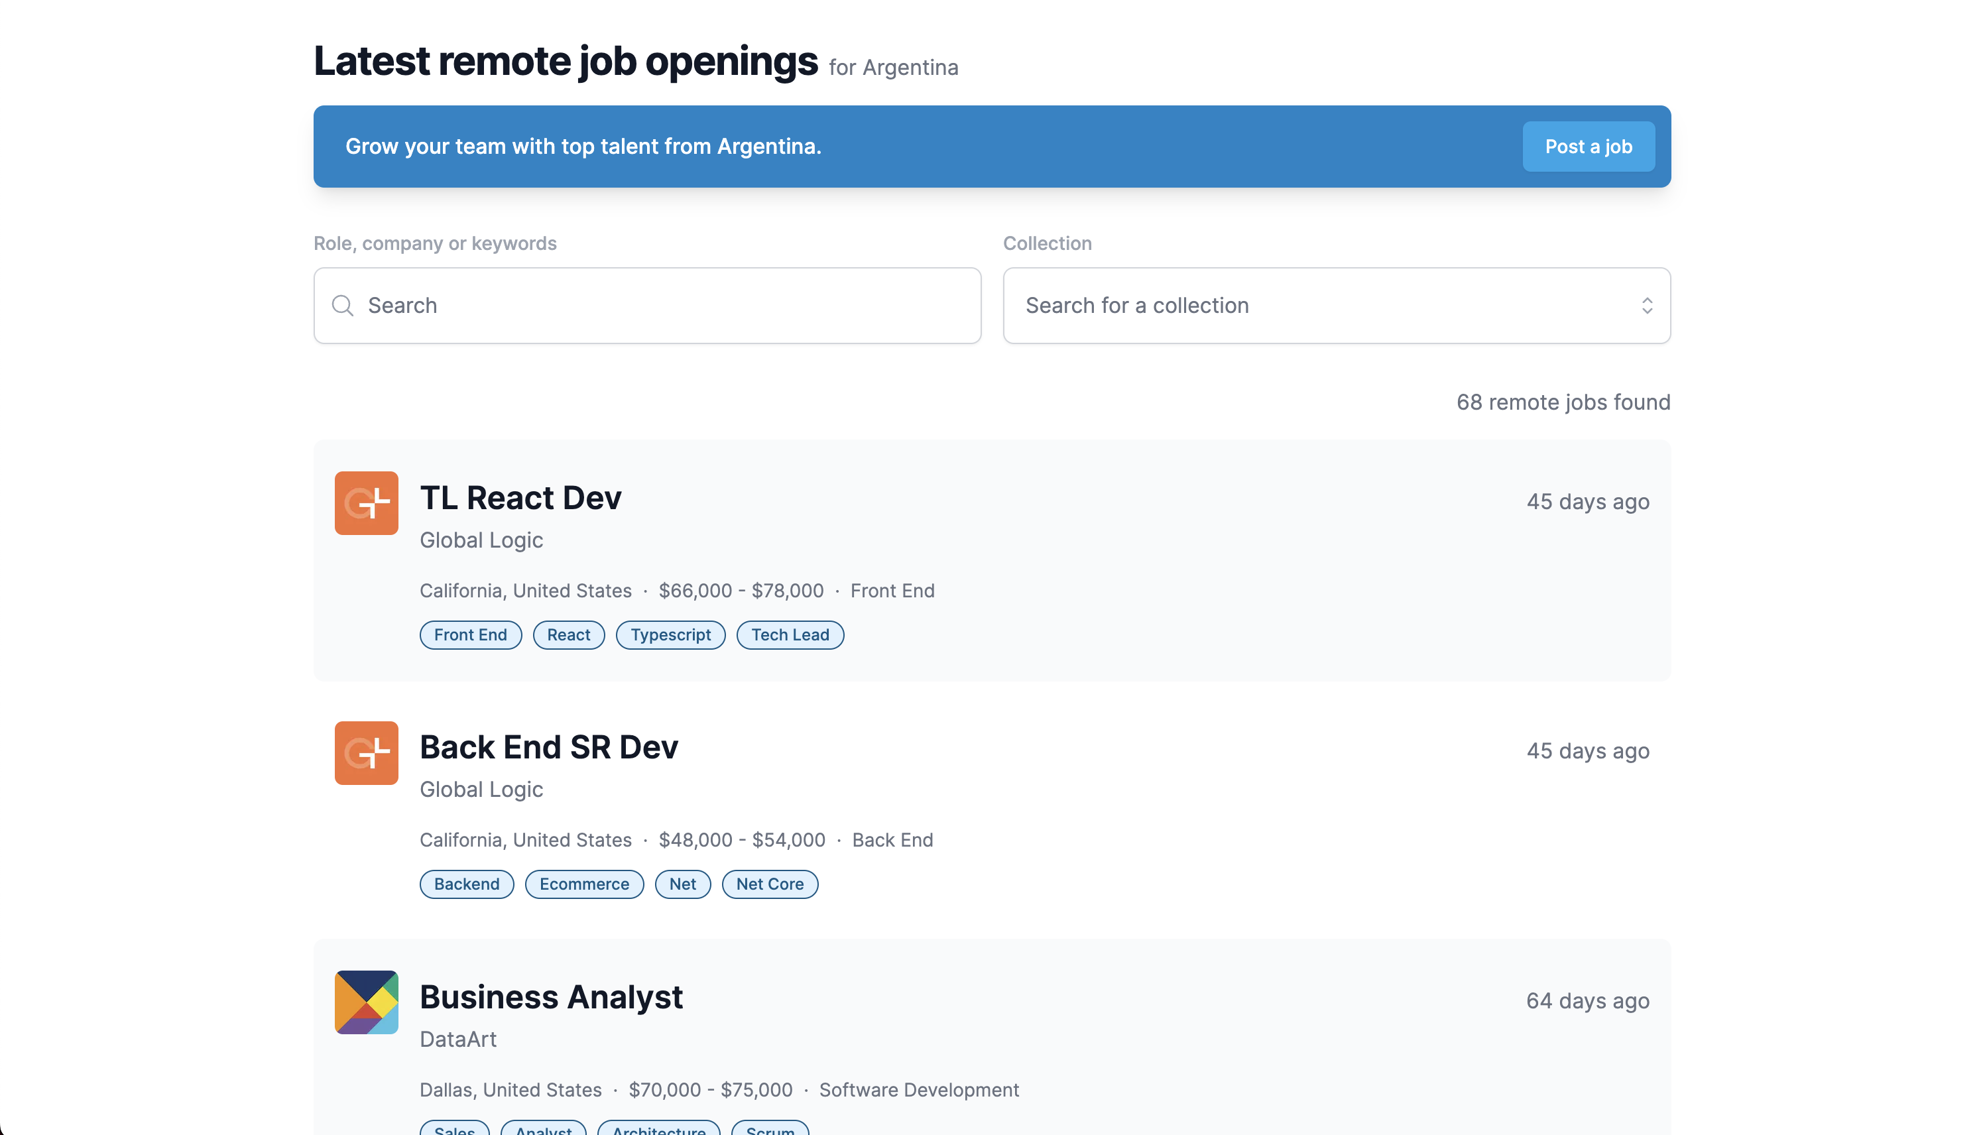Select the Front End tag pill

pyautogui.click(x=471, y=634)
